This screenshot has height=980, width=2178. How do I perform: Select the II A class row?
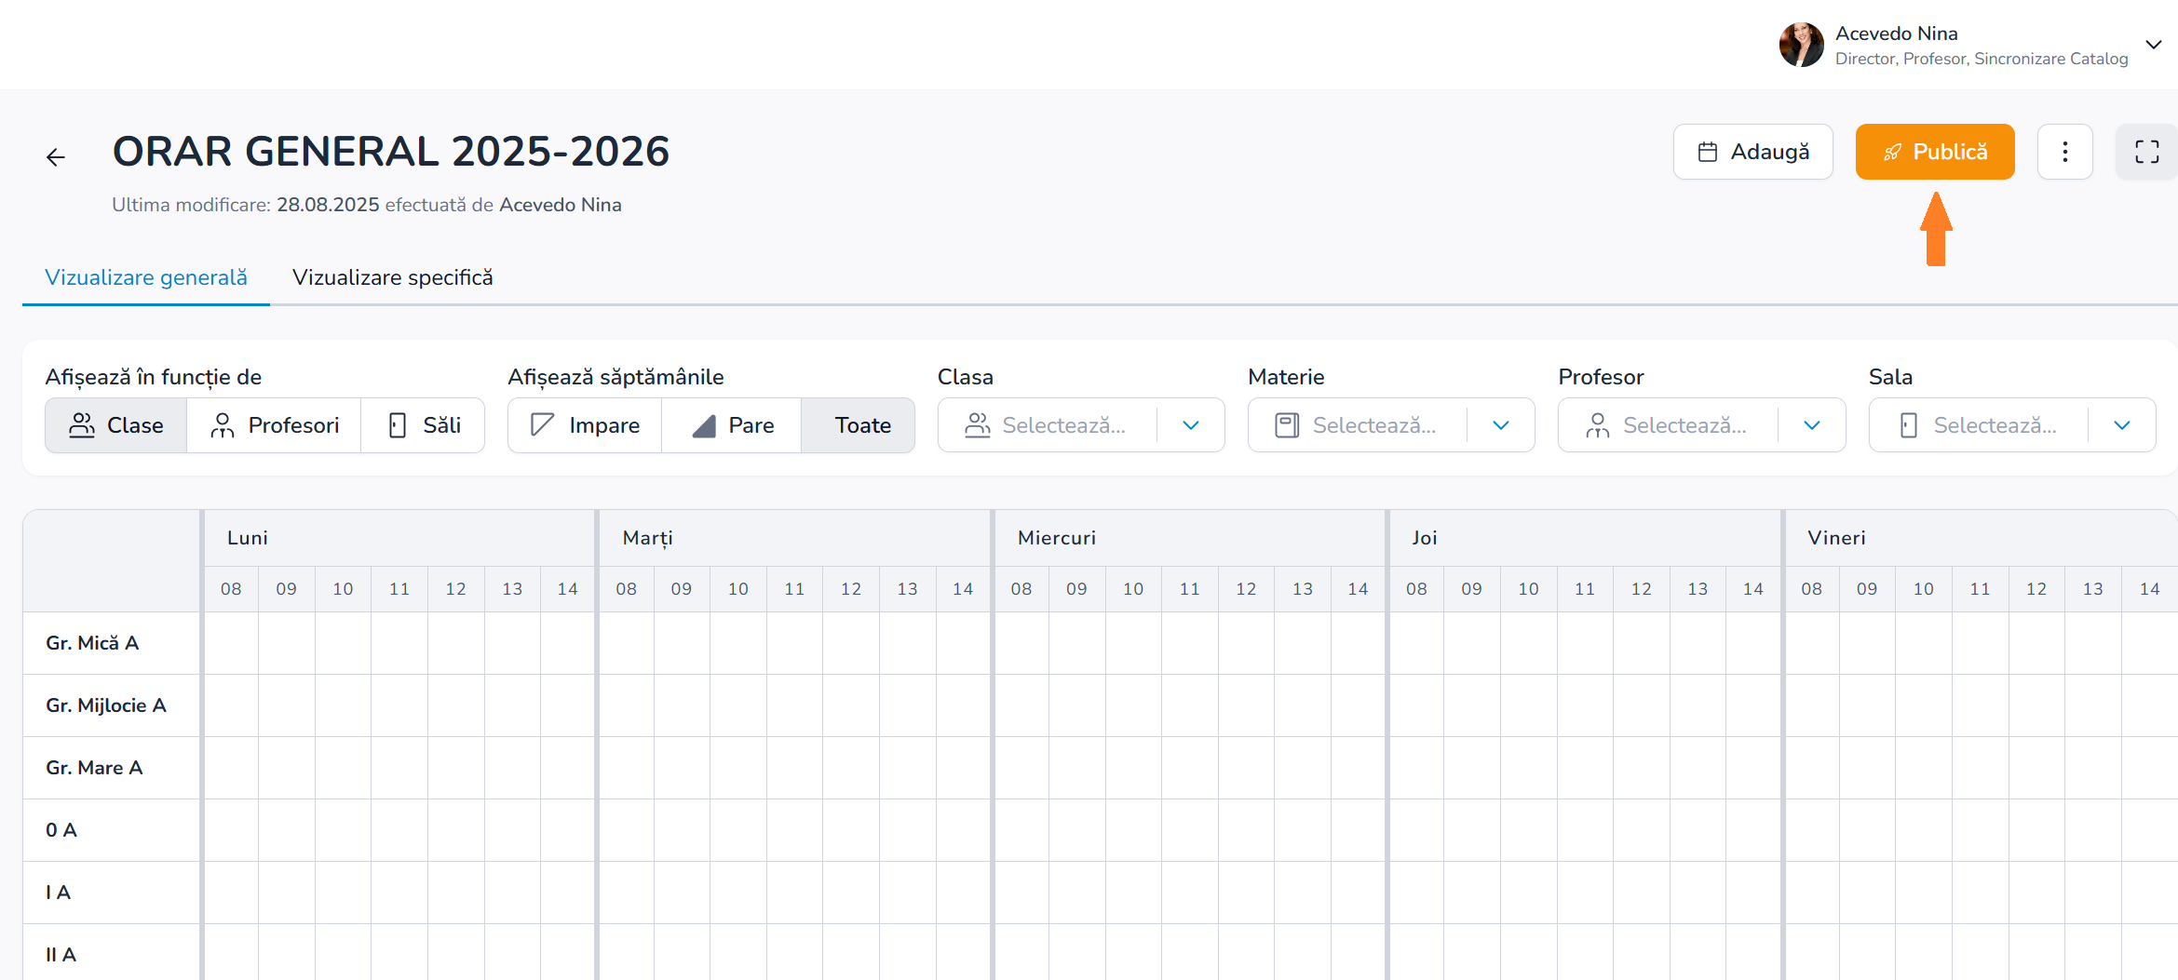tap(61, 955)
